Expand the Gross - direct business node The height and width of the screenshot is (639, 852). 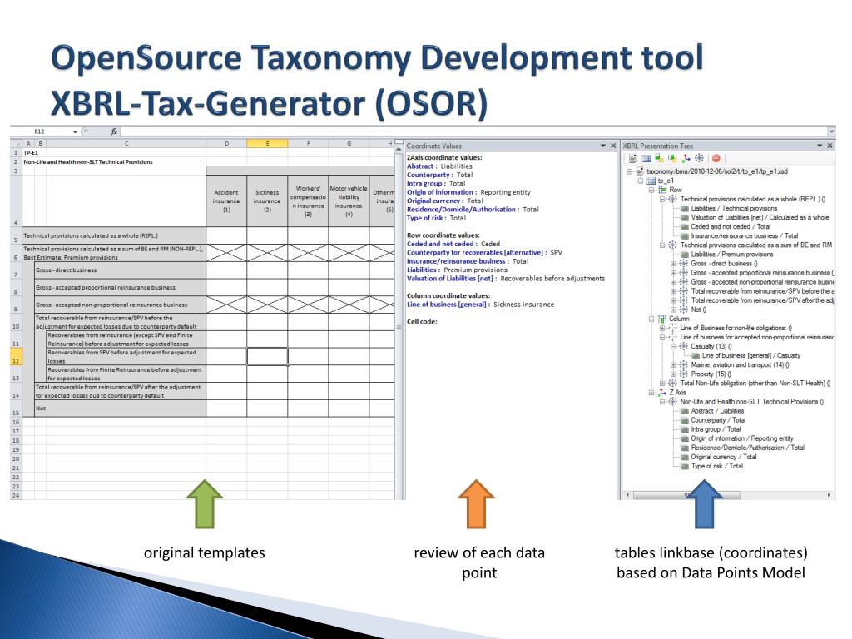pos(673,264)
